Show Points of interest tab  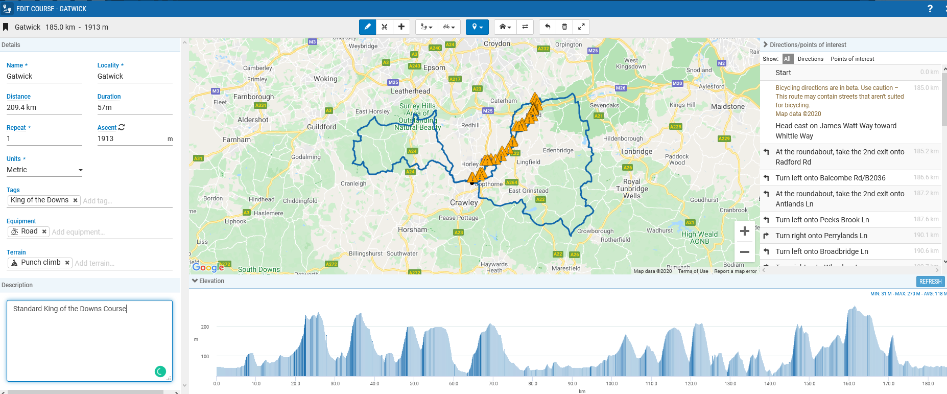point(852,59)
